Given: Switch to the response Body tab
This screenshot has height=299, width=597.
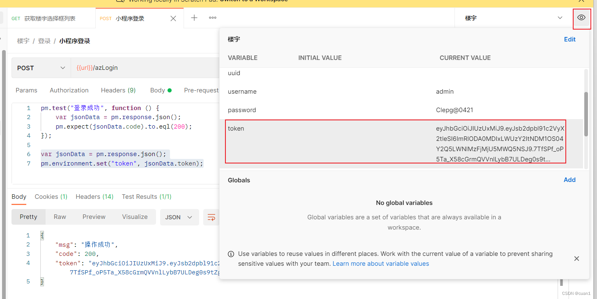Looking at the screenshot, I should pos(19,197).
